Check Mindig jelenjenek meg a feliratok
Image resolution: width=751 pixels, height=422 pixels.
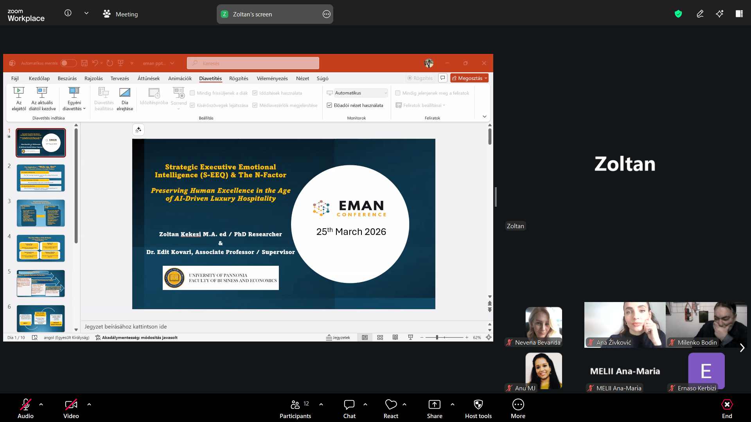click(398, 93)
